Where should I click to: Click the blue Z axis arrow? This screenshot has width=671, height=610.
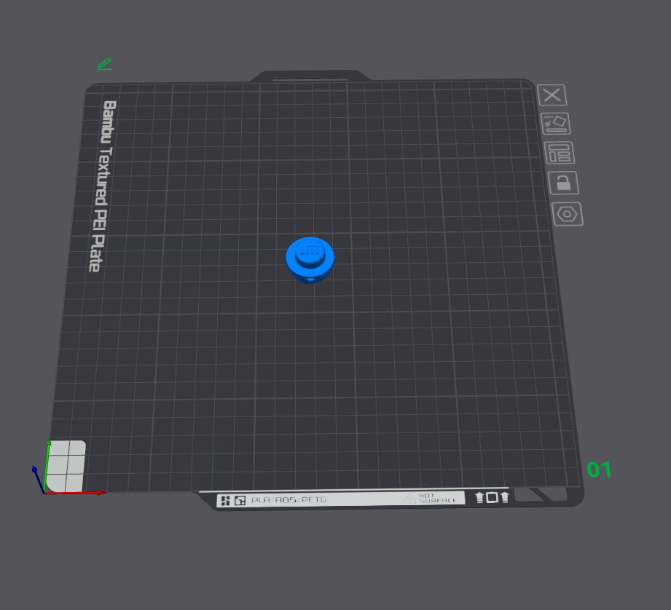[38, 480]
